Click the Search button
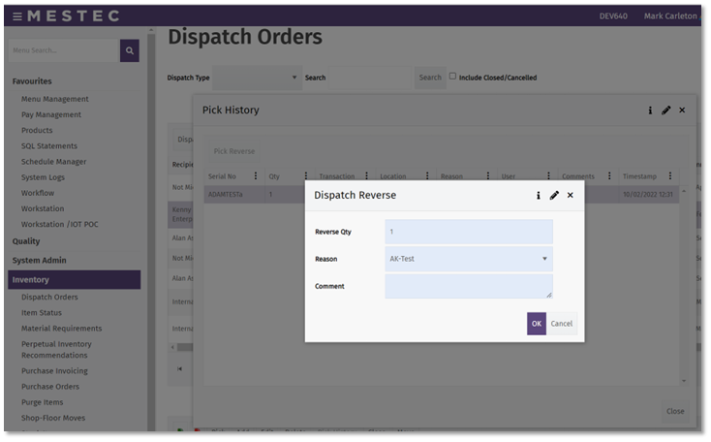The image size is (711, 442). (430, 78)
